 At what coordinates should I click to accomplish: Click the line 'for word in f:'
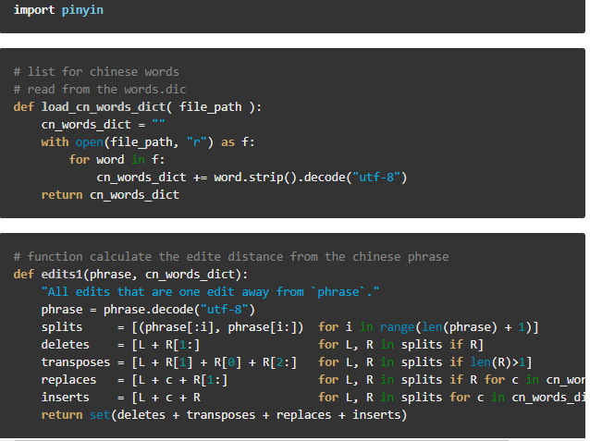tap(117, 160)
